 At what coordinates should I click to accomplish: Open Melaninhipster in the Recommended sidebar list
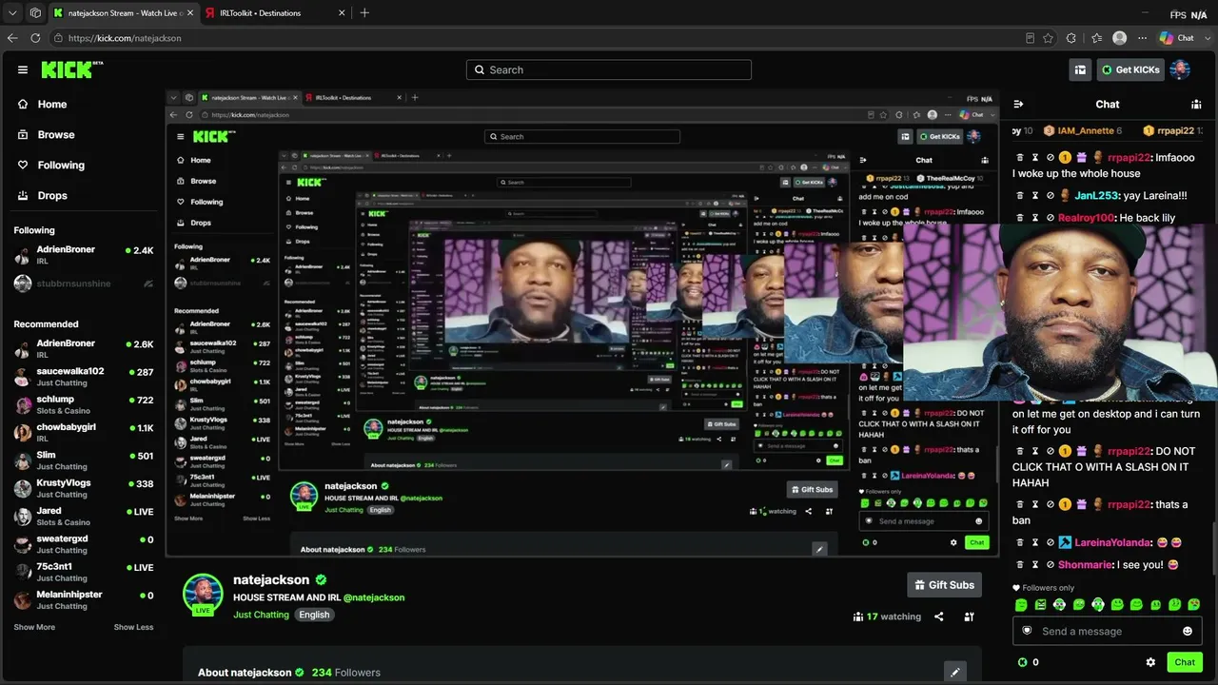click(x=84, y=599)
